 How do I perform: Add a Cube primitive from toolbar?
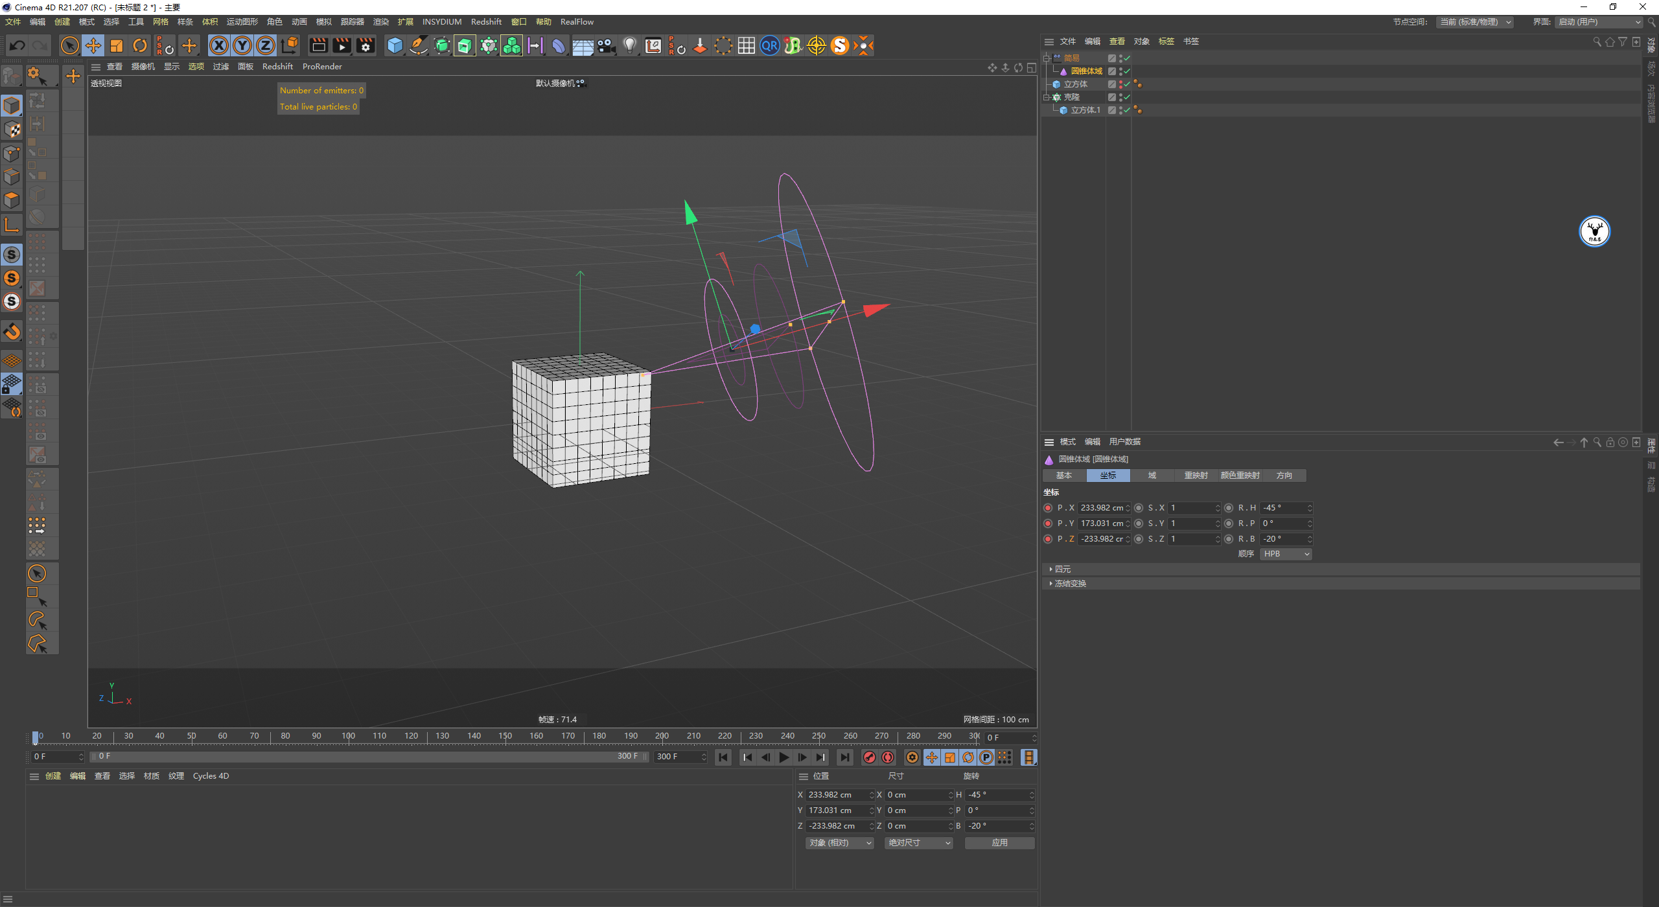click(x=395, y=45)
